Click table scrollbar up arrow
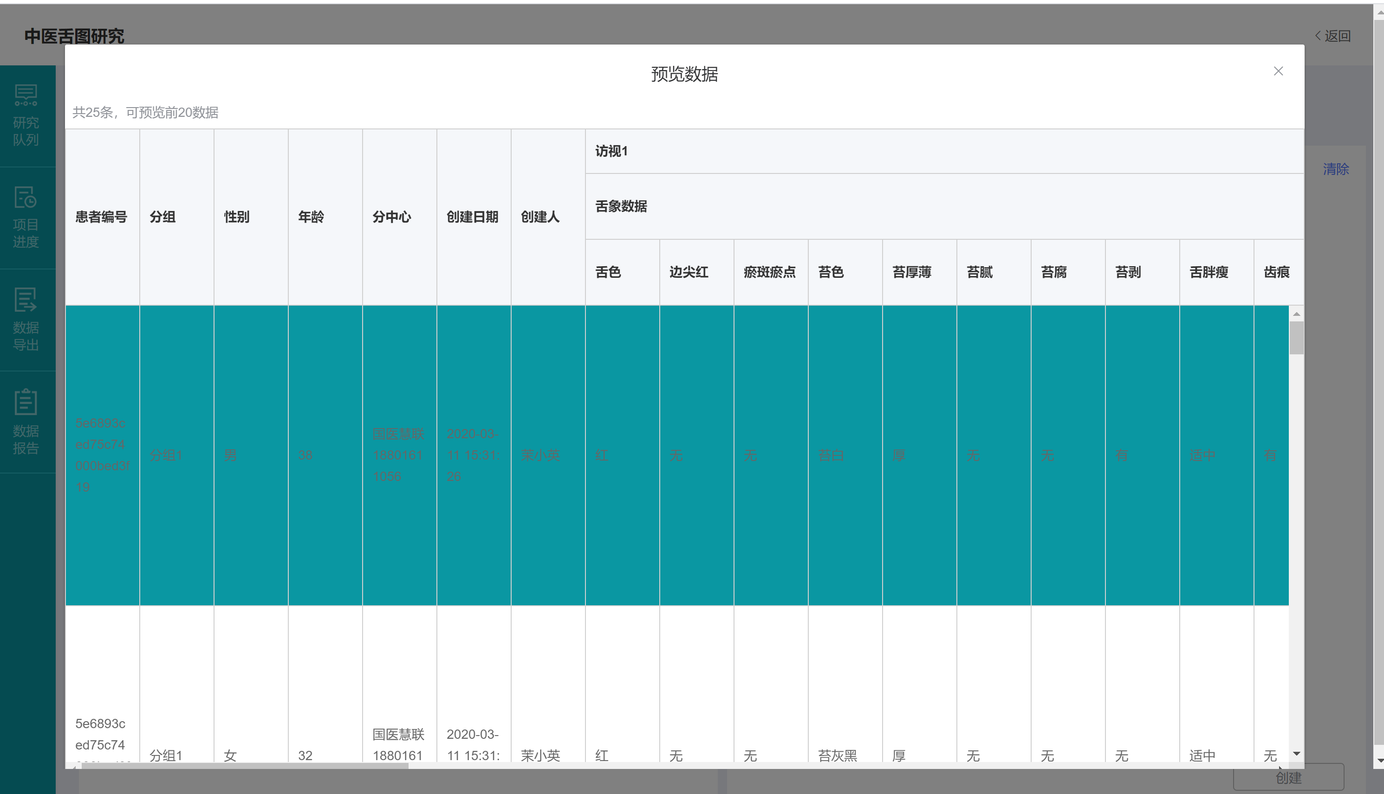The height and width of the screenshot is (794, 1384). coord(1297,314)
